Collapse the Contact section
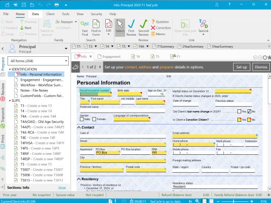This screenshot has height=203, width=271. point(79,127)
